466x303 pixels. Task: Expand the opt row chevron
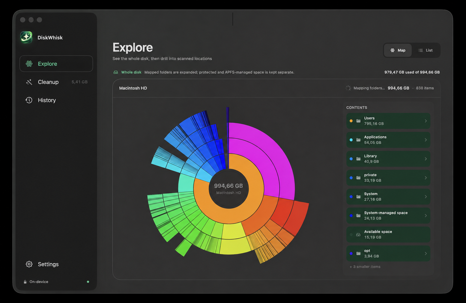(x=426, y=254)
